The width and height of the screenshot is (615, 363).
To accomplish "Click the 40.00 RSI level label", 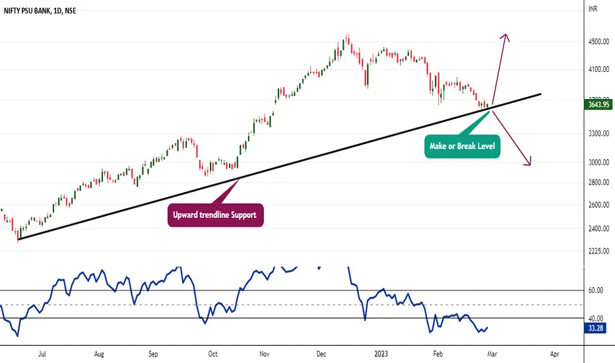I will [x=596, y=319].
